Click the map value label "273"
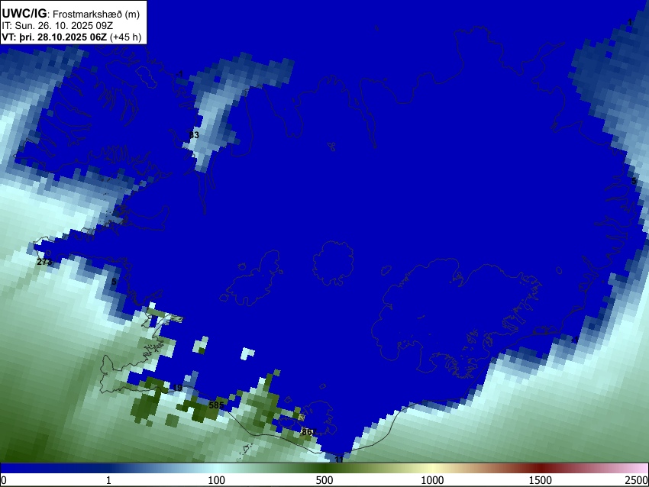Viewport: 649px width, 487px height. (44, 262)
